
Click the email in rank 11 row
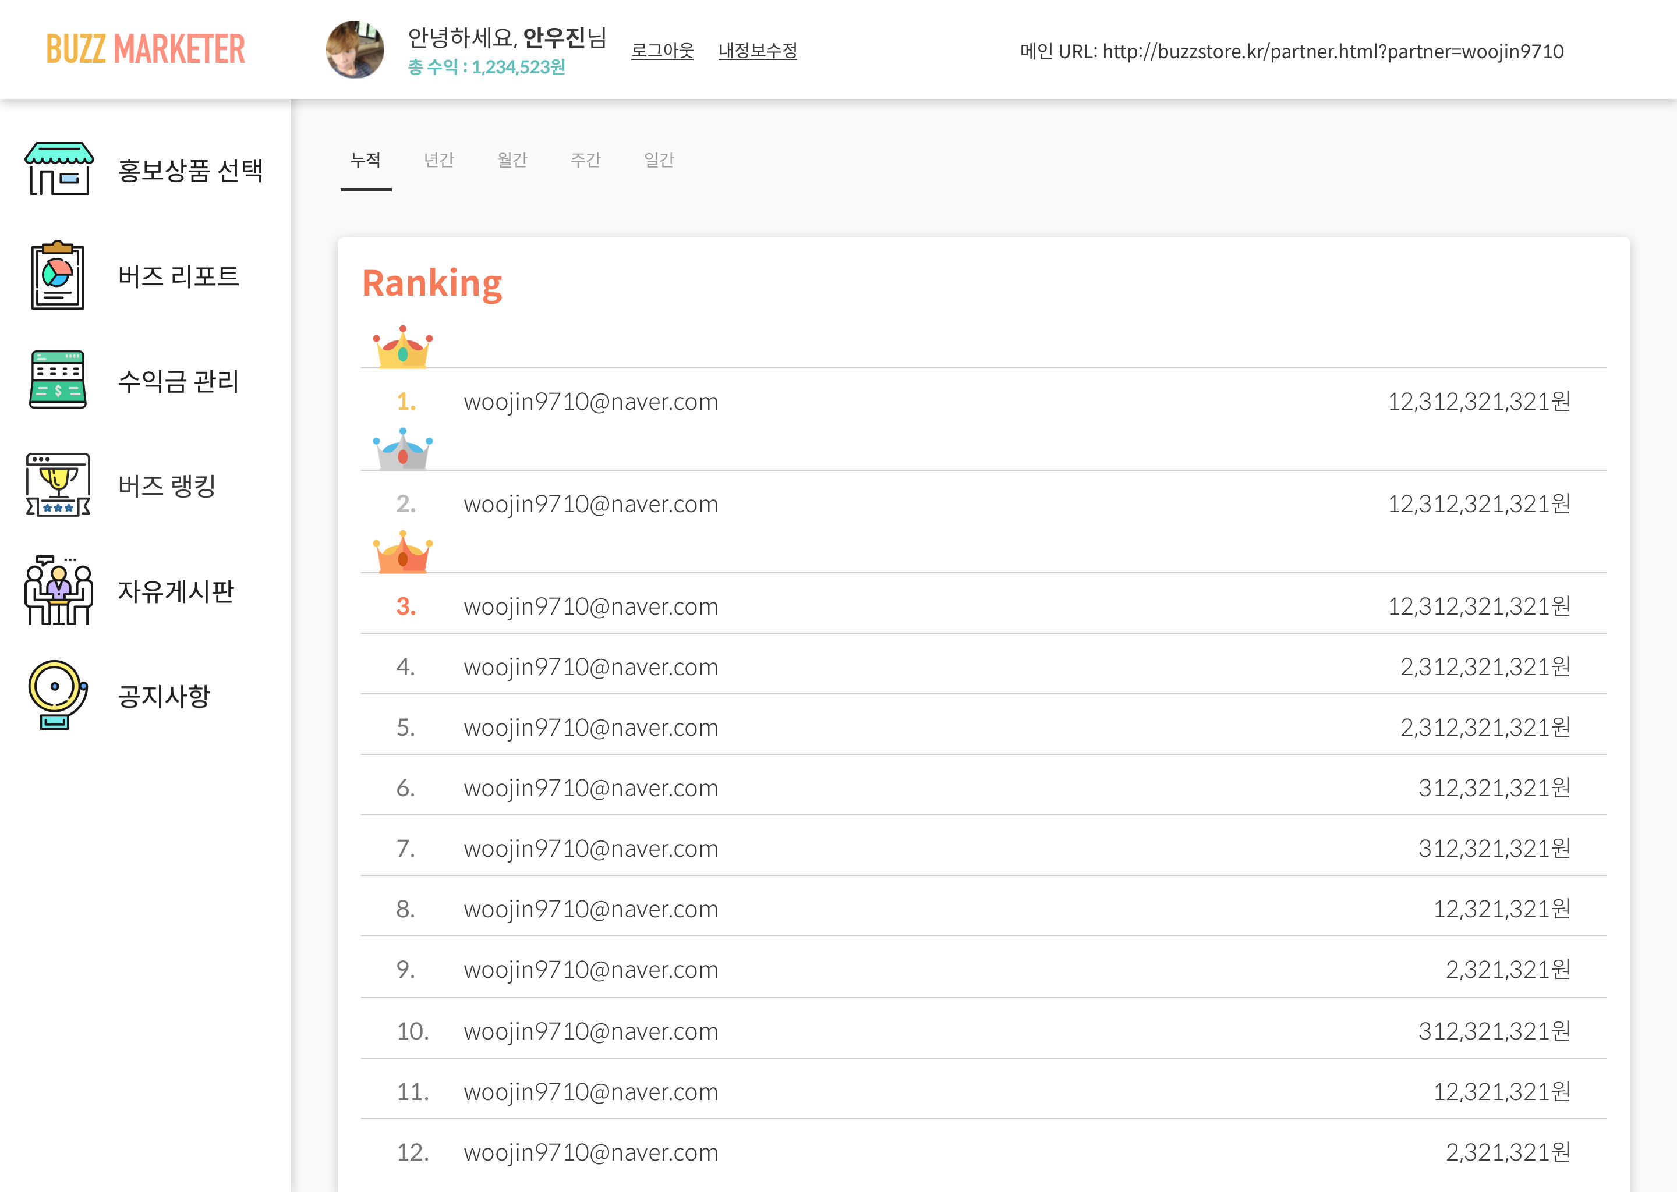click(x=591, y=1093)
